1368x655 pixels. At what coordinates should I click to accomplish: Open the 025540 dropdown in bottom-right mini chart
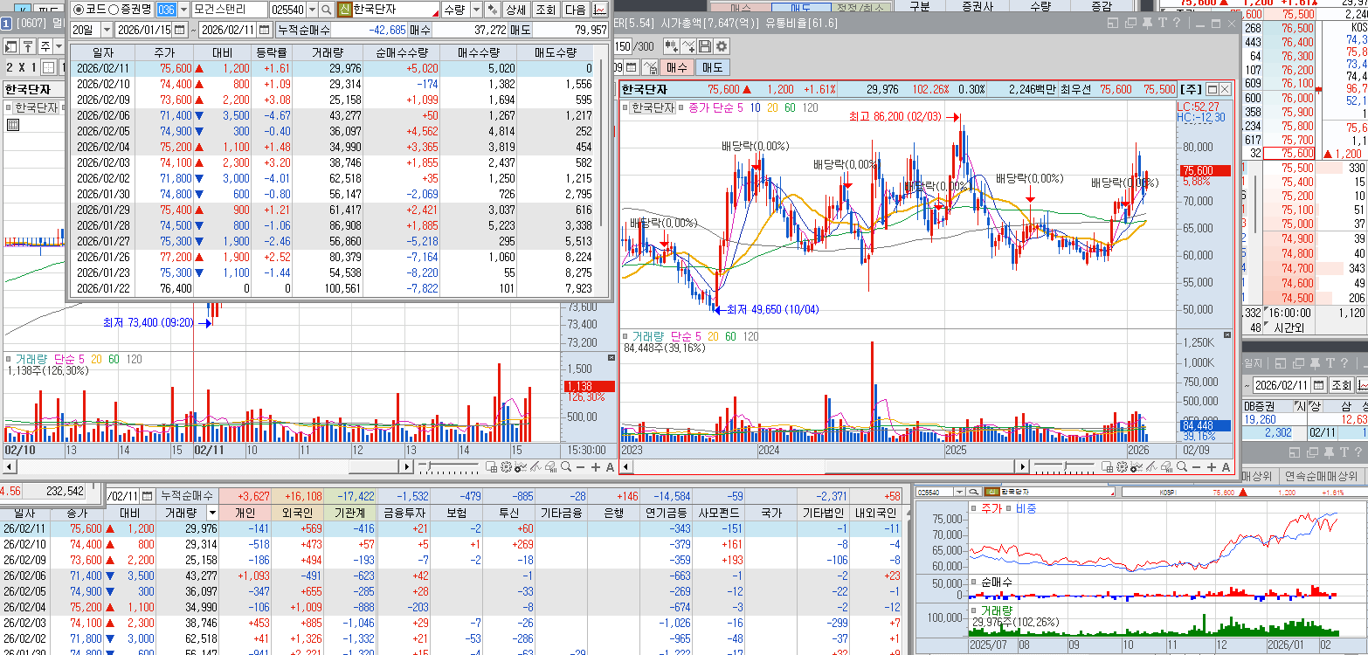[x=960, y=492]
